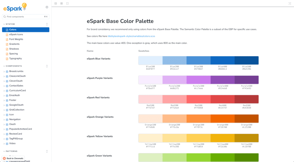Click the Purple300 swatch

[x=199, y=80]
